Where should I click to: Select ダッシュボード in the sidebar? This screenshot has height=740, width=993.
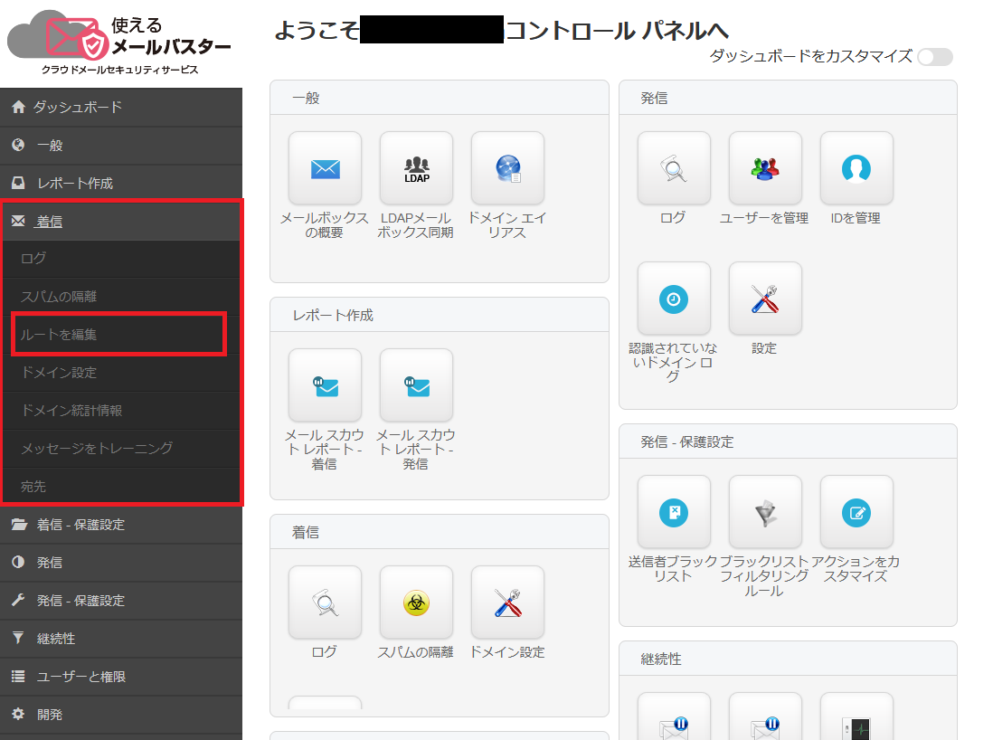tap(121, 107)
